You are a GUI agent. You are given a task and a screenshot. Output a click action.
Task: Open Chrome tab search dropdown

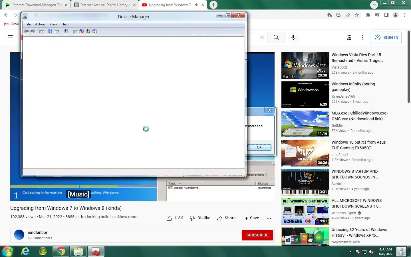click(x=374, y=5)
